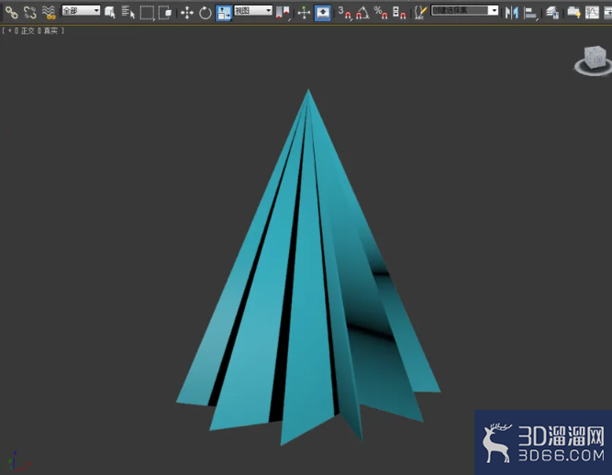The image size is (612, 475).
Task: Click Use Pivot Point Center button
Action: [x=283, y=13]
